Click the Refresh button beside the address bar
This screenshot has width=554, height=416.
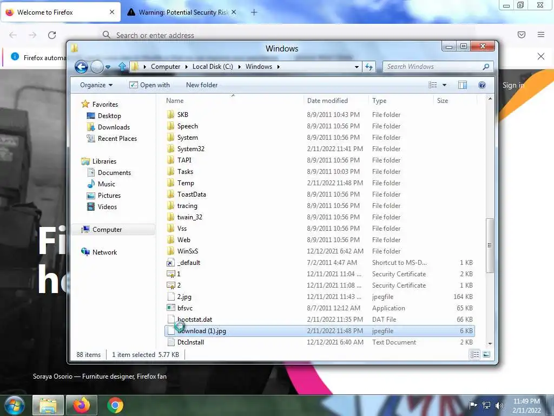[x=369, y=67]
